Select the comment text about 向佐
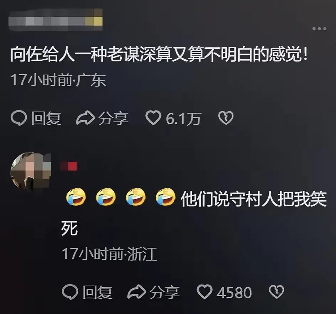Image resolution: width=336 pixels, height=314 pixels. (x=159, y=55)
